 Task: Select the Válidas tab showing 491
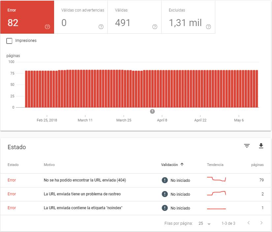point(134,17)
